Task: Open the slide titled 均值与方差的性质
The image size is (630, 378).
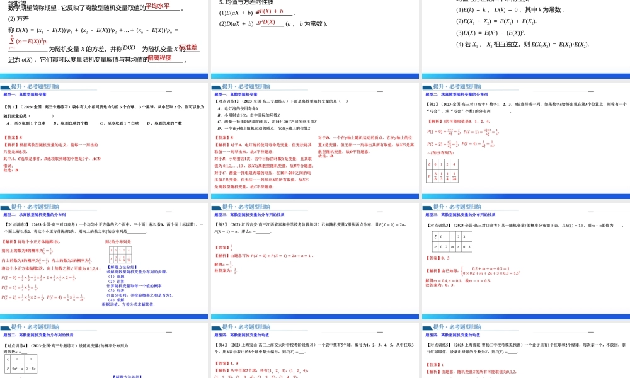Action: coord(314,39)
